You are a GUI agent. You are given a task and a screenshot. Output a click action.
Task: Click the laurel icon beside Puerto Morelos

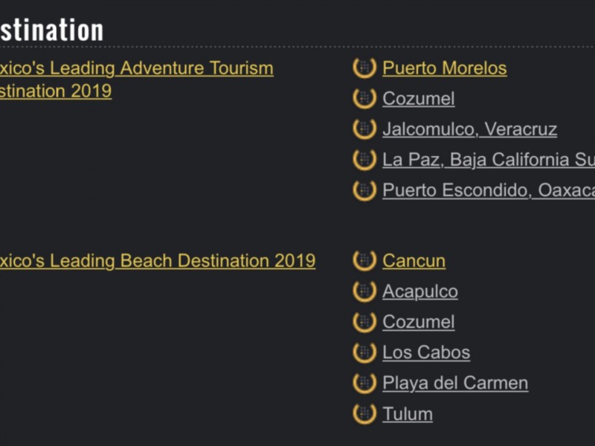pyautogui.click(x=364, y=68)
